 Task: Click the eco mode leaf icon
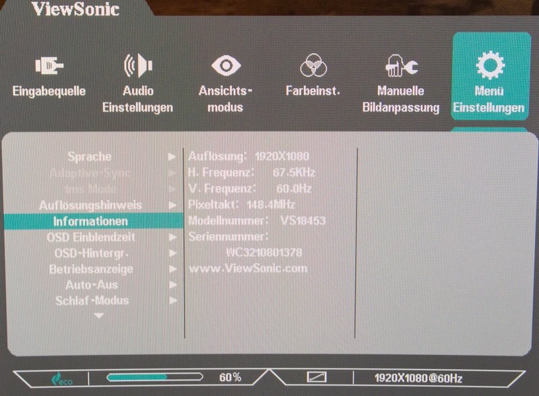tap(61, 378)
